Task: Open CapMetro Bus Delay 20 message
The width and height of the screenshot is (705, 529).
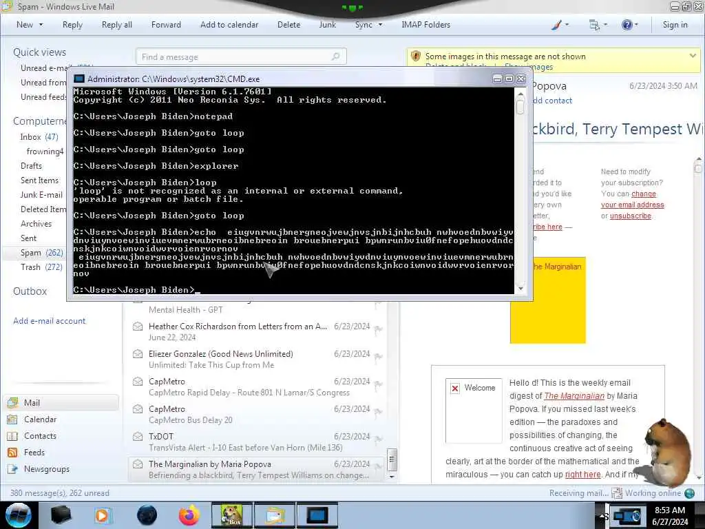Action: pos(256,414)
